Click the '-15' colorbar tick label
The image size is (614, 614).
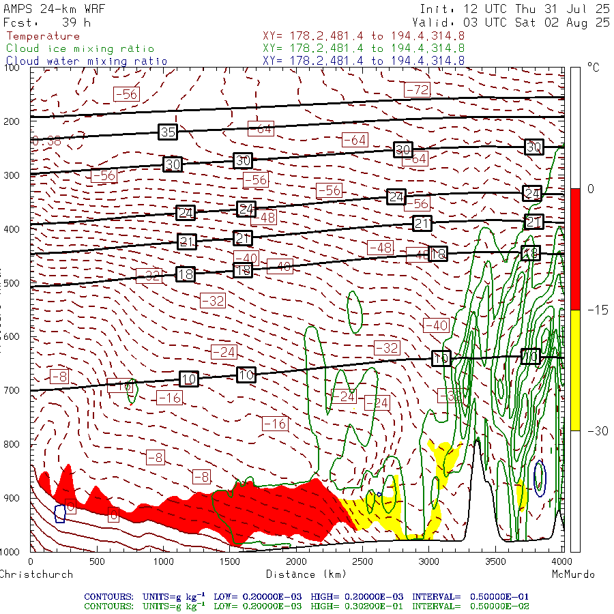coord(598,310)
